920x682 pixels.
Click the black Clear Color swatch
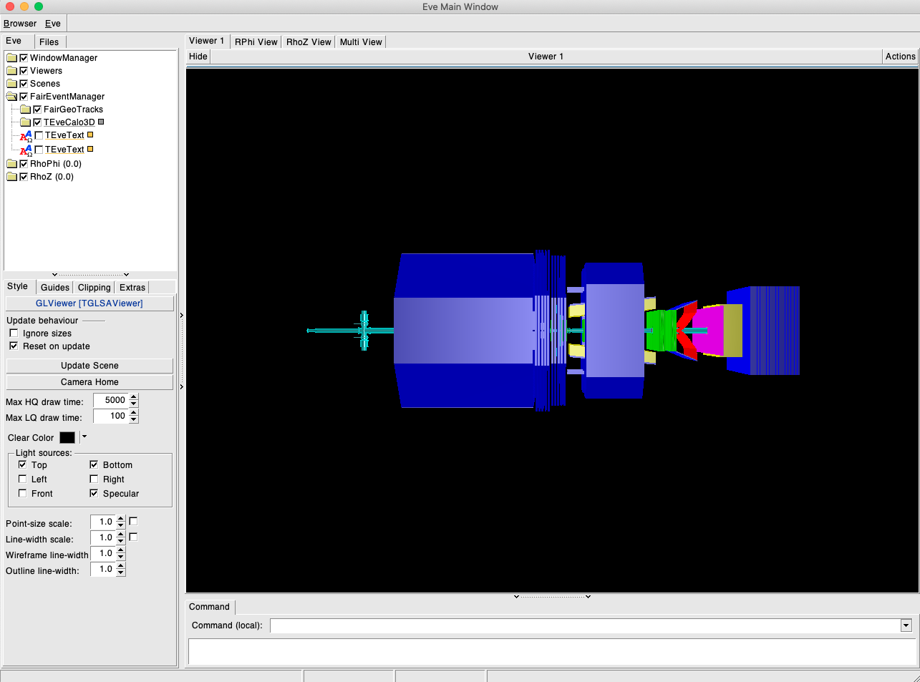67,437
